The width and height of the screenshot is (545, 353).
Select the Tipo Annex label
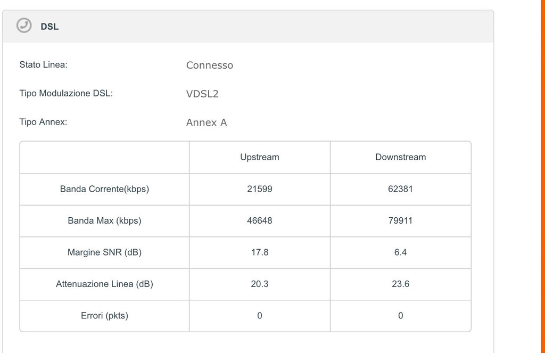pyautogui.click(x=43, y=122)
